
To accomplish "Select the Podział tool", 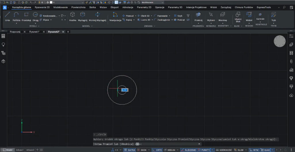I will (x=179, y=20).
